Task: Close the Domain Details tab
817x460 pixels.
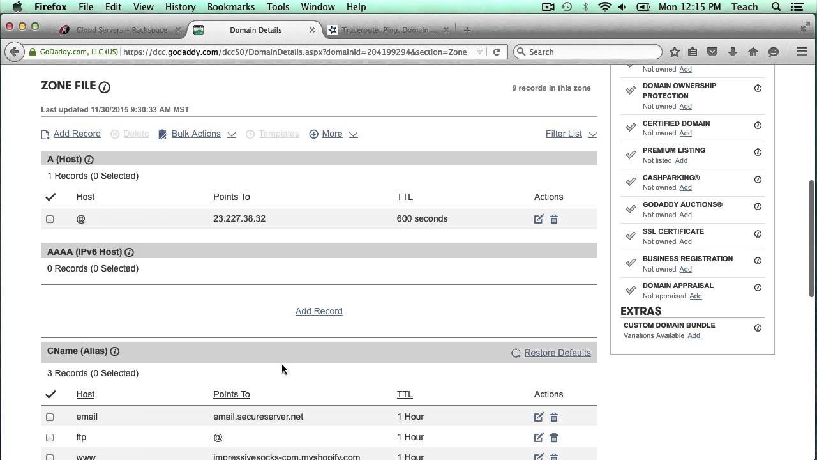Action: [x=311, y=30]
